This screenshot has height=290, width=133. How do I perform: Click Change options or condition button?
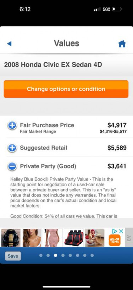(x=66, y=89)
